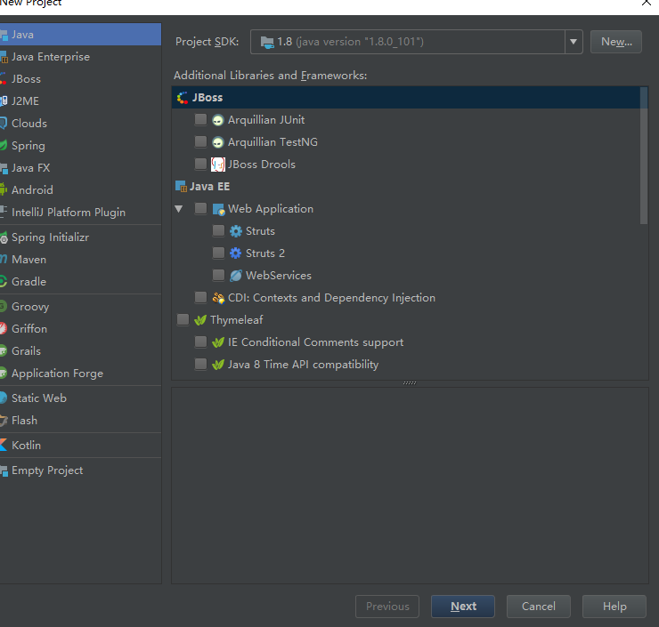Click the Web Application icon
The height and width of the screenshot is (627, 659).
tap(218, 209)
